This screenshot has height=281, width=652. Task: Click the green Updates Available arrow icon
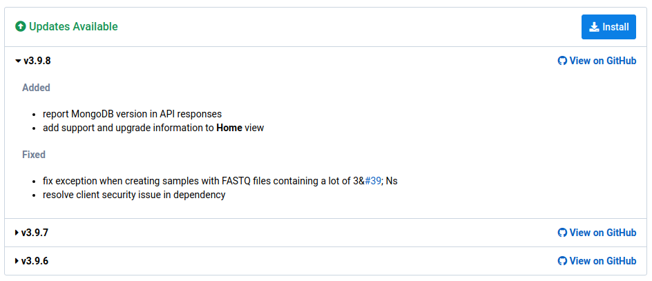(21, 27)
